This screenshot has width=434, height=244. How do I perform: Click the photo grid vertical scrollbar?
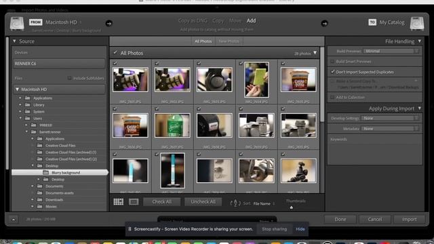322,84
